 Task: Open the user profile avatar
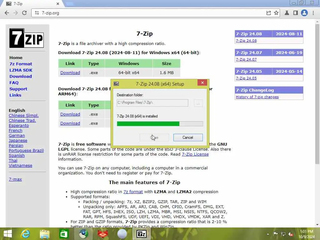304,13
